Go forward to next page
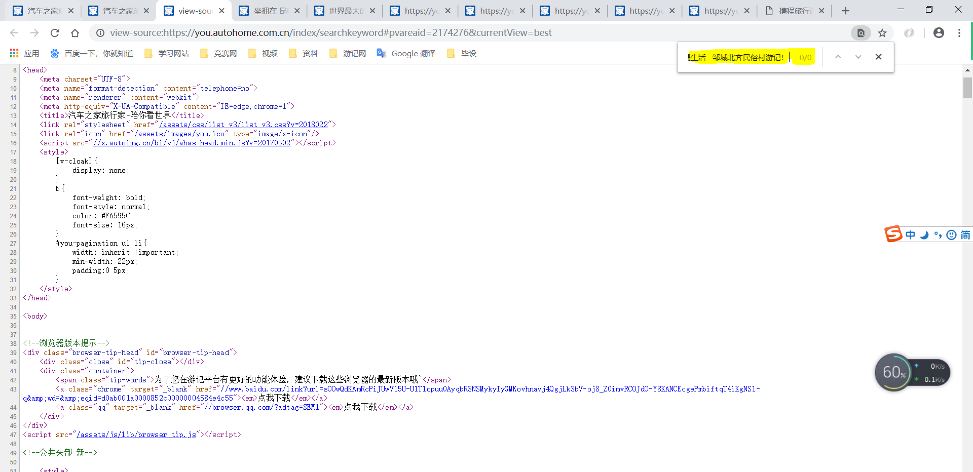 34,33
